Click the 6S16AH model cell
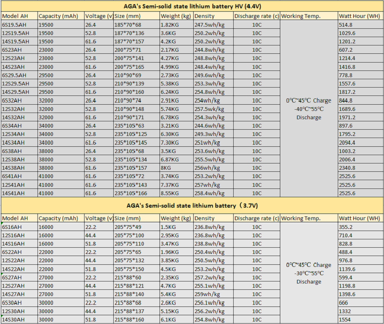This screenshot has width=384, height=324. point(19,227)
